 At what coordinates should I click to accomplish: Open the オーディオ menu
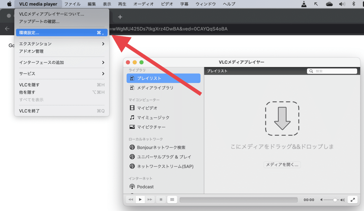tap(143, 4)
